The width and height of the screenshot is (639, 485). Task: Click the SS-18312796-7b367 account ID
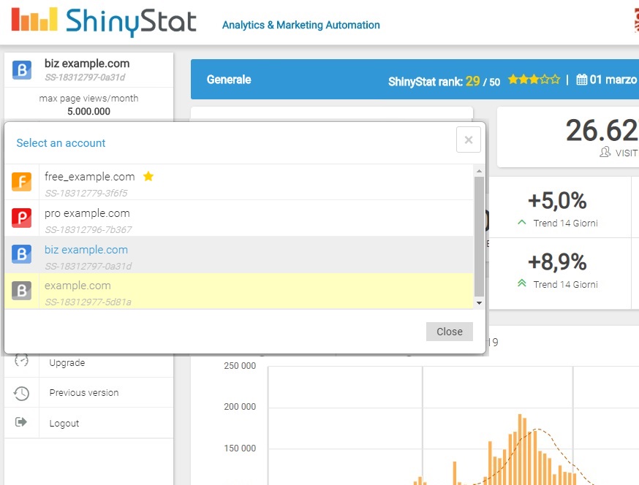coord(88,229)
